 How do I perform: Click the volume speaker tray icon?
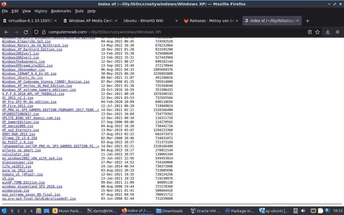303,211
